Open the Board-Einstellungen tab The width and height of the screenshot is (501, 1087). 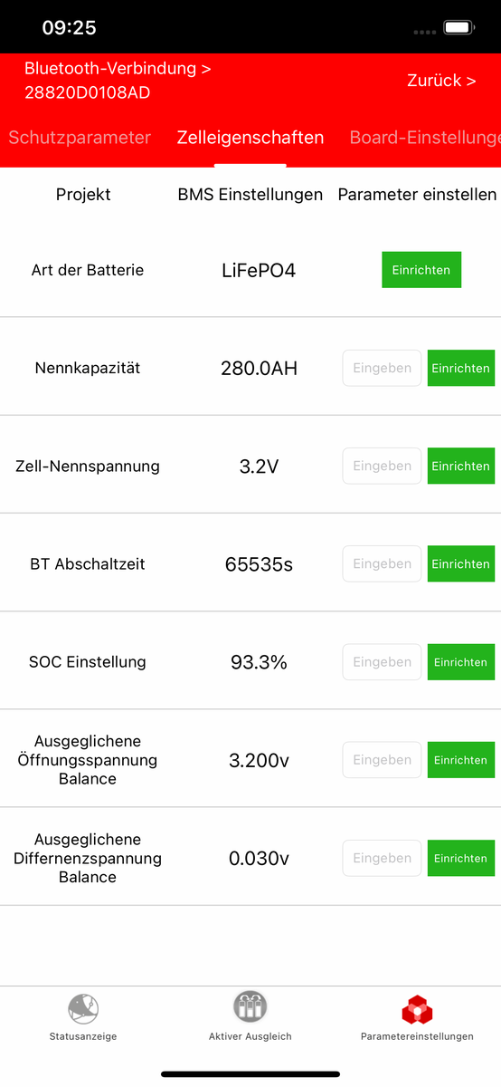(x=425, y=138)
